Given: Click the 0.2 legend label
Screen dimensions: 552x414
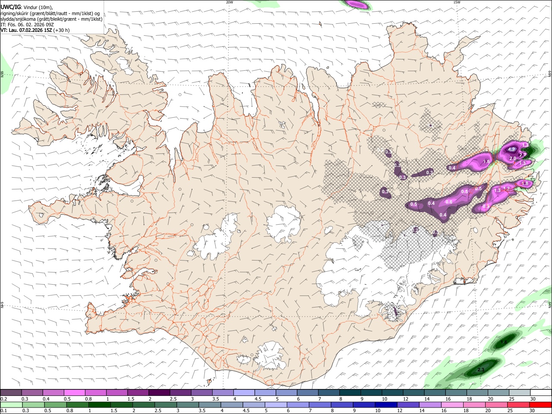Looking at the screenshot, I should point(3,399).
